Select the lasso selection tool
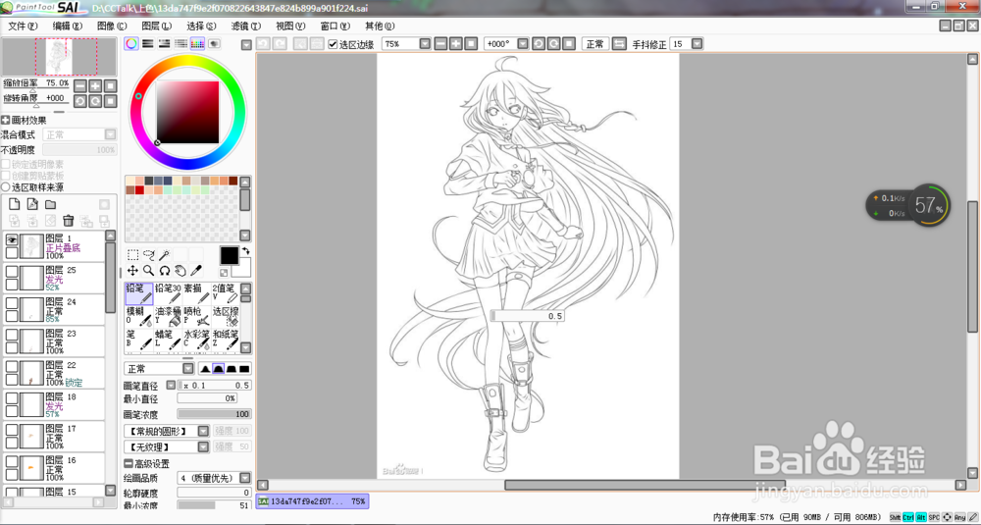The height and width of the screenshot is (525, 981). [x=148, y=255]
